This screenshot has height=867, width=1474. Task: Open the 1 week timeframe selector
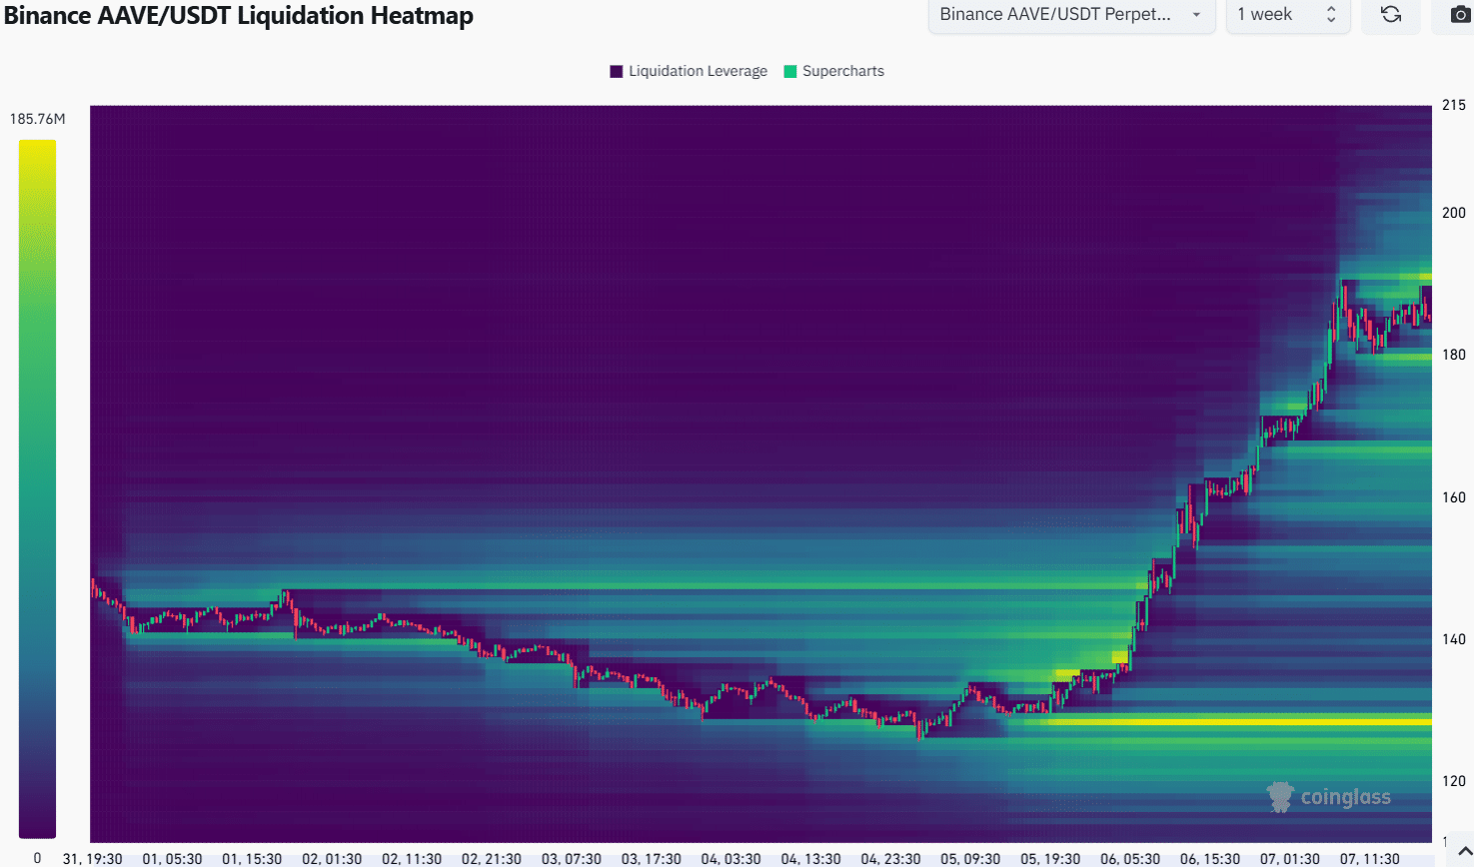(1287, 14)
